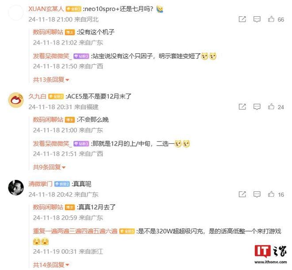Share 清微掌门's 真我呢 comment
This screenshot has height=270, width=292.
pyautogui.click(x=242, y=194)
